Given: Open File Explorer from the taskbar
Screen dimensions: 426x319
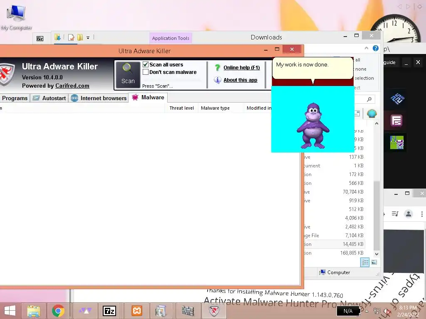Looking at the screenshot, I should (x=34, y=311).
